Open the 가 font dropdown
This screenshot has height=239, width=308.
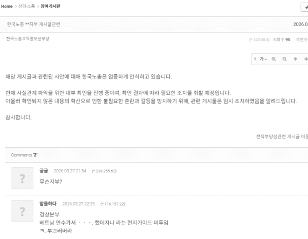[263, 59]
